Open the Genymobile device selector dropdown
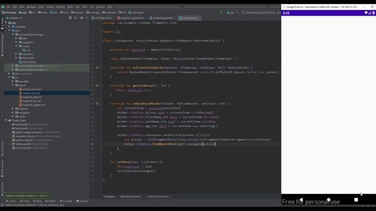 pyautogui.click(x=261, y=12)
